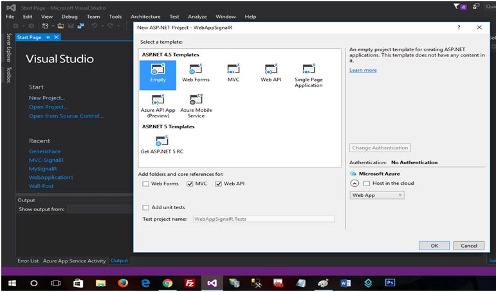
Task: Select the Azure Mobile Service template
Action: (196, 106)
